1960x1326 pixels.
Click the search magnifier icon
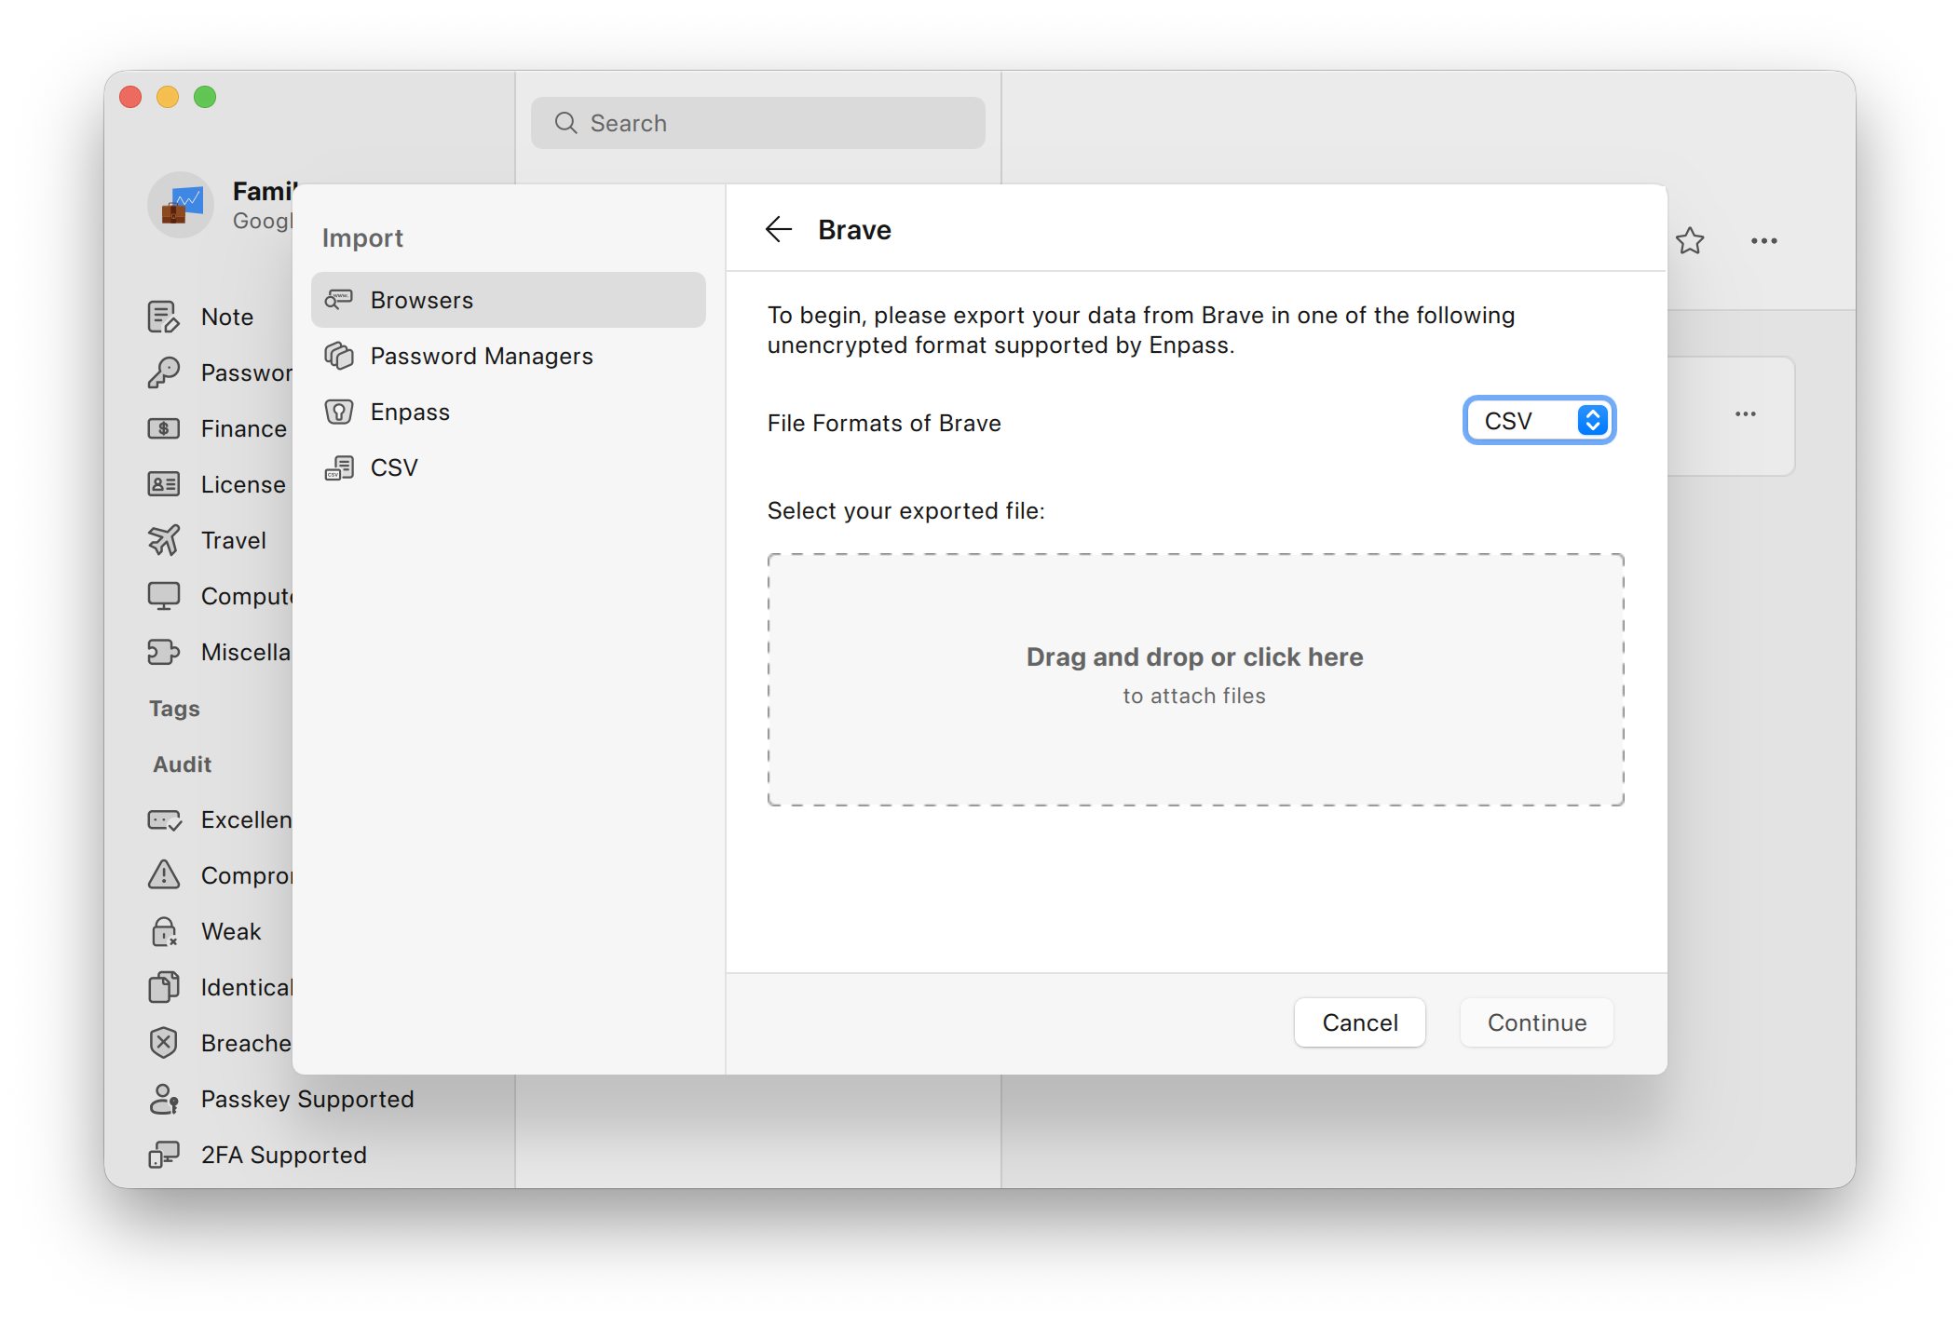pyautogui.click(x=565, y=123)
